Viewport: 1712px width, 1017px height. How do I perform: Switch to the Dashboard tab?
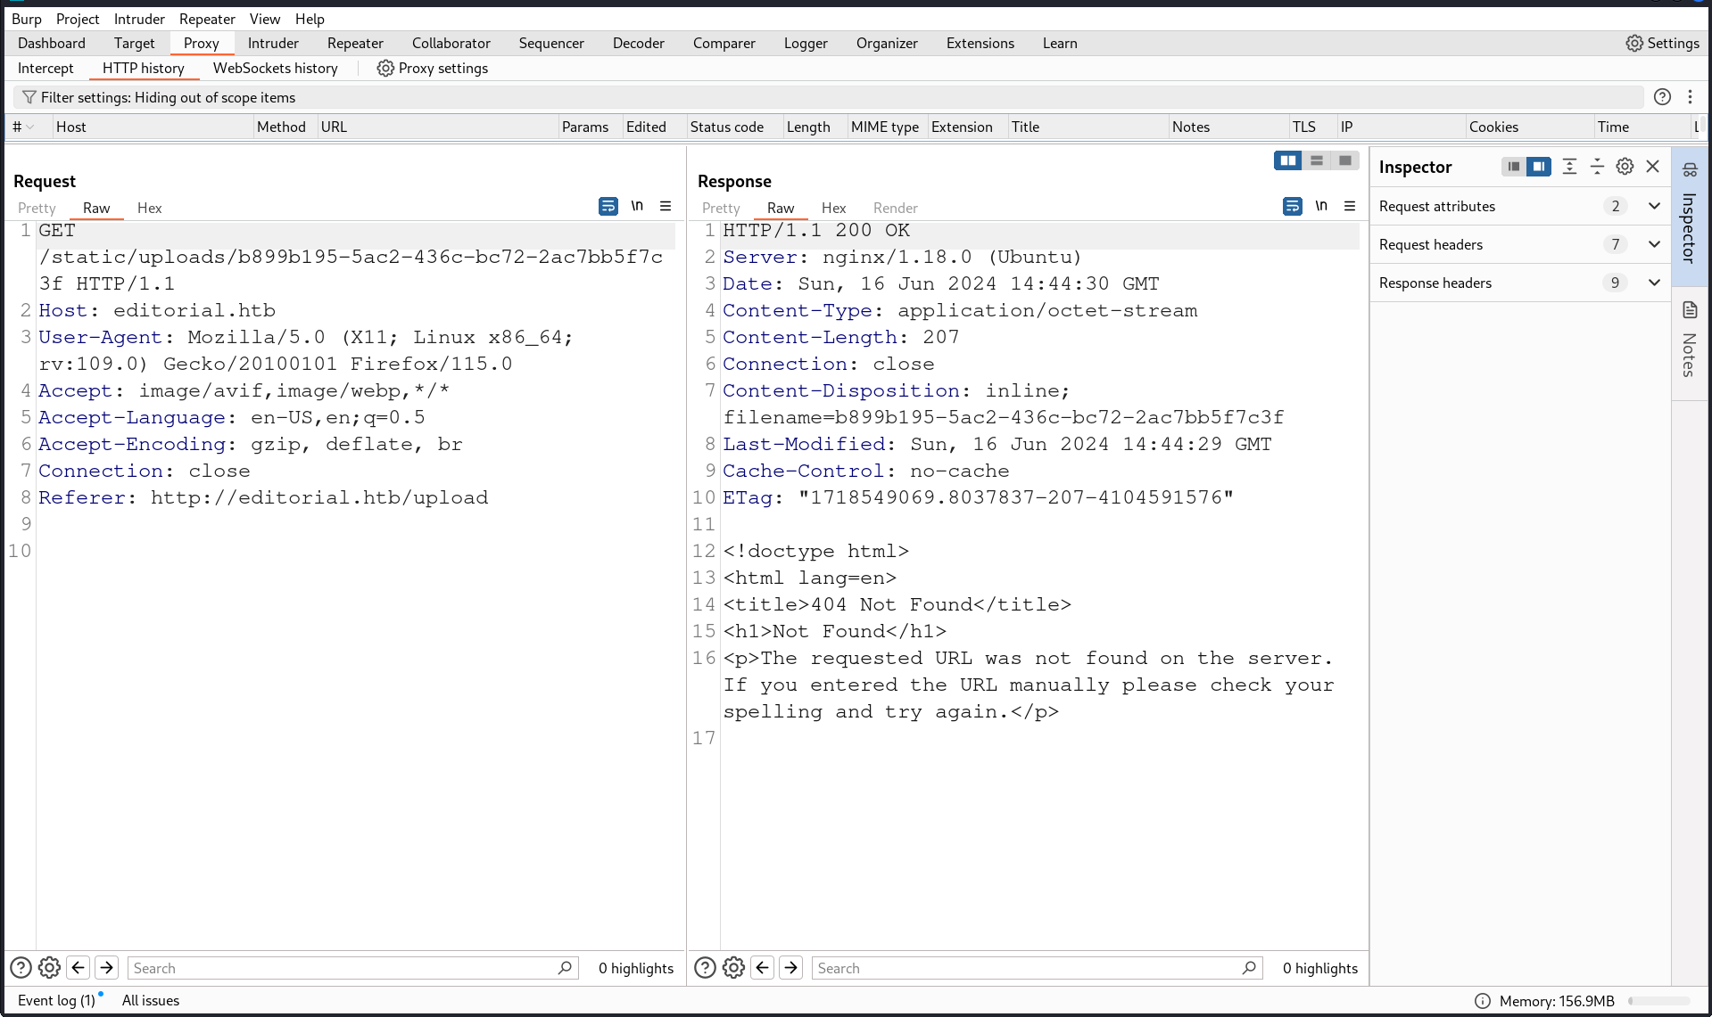click(x=52, y=43)
